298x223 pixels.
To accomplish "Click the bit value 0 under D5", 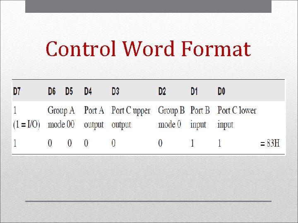I will [x=70, y=143].
